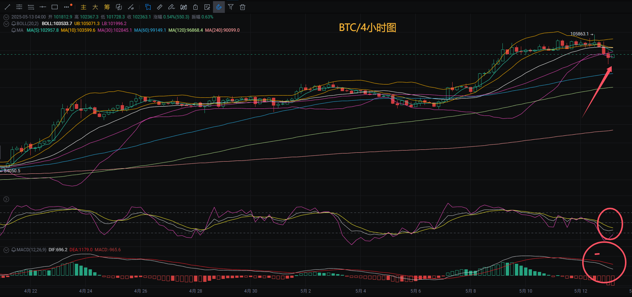Click the 5月 6 date axis label

416,291
